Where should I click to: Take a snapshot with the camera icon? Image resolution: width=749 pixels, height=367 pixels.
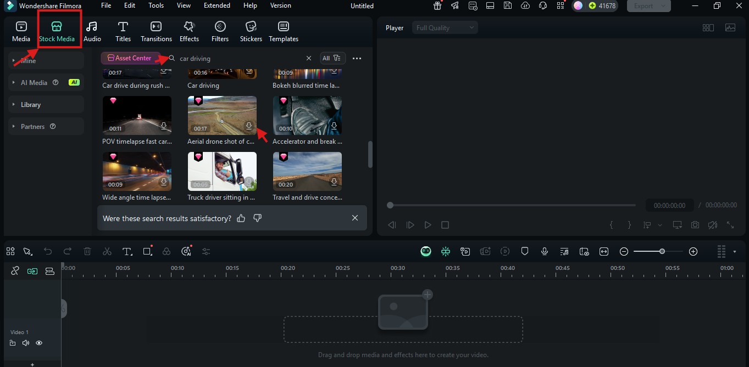click(695, 225)
